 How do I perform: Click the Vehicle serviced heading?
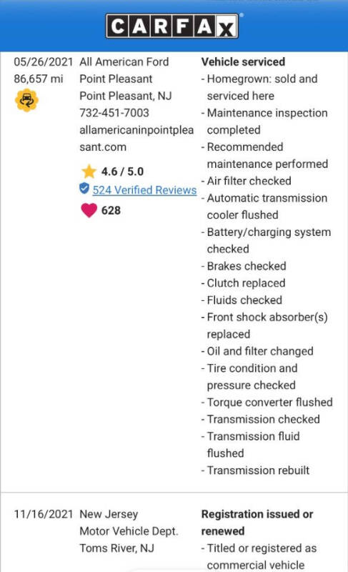(x=243, y=62)
